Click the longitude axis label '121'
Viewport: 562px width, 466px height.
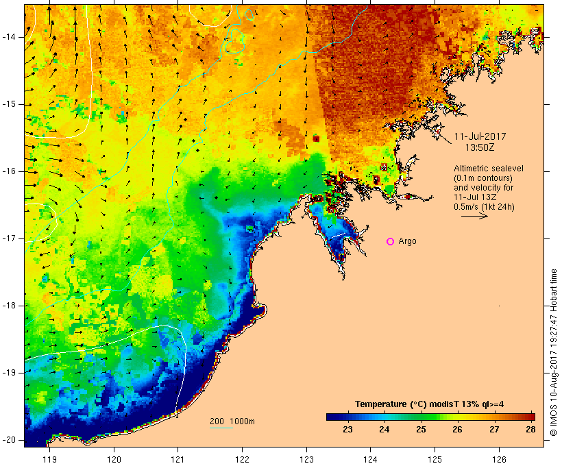coord(178,459)
